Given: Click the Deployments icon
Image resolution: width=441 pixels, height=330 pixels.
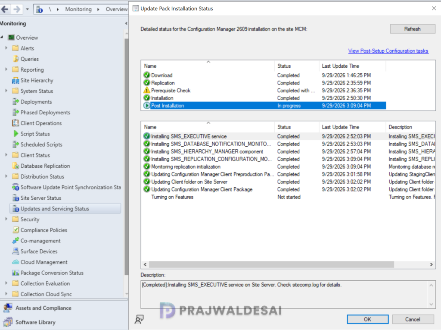Looking at the screenshot, I should click(16, 102).
